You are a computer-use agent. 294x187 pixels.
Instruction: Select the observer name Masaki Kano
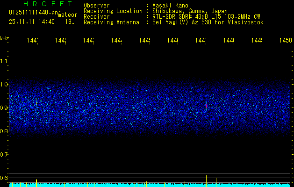click(170, 5)
